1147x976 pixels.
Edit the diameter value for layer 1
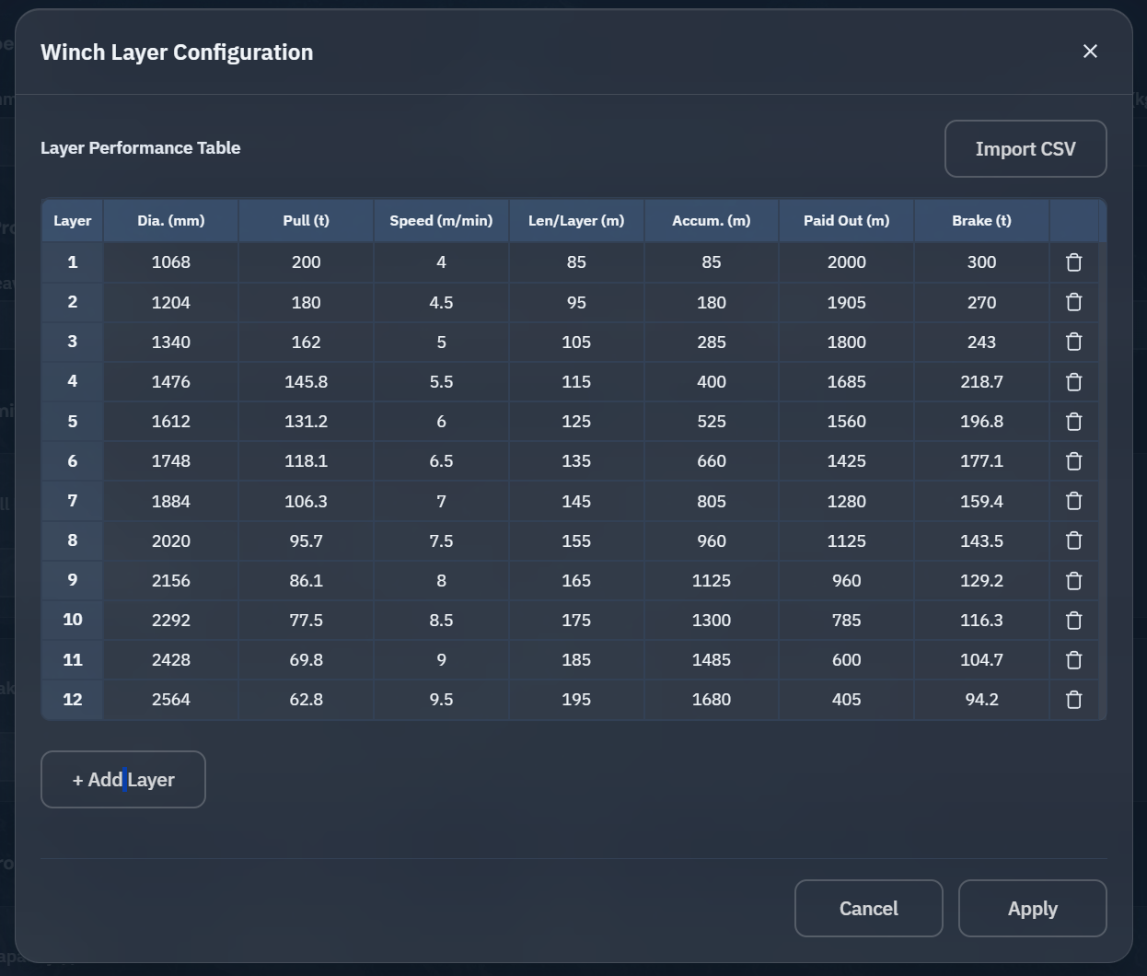pos(170,261)
